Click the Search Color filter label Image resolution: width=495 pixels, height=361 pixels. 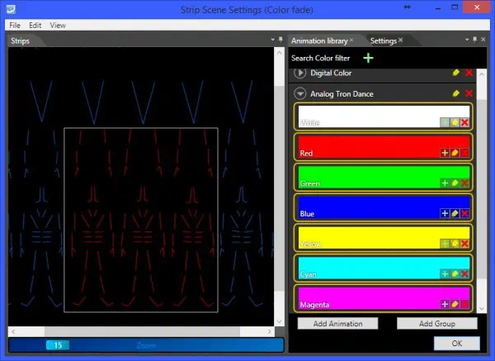[x=320, y=58]
